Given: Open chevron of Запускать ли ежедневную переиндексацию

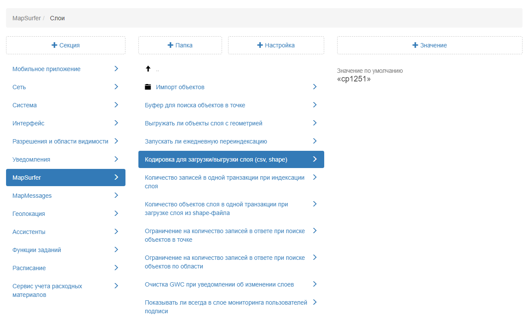Looking at the screenshot, I should click(x=315, y=141).
